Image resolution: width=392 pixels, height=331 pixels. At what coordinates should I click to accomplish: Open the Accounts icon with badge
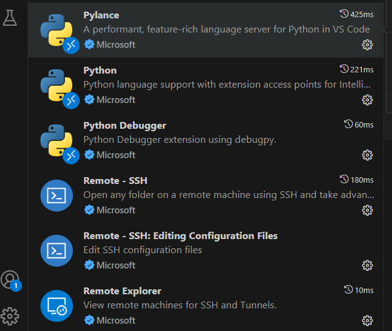pos(10,280)
